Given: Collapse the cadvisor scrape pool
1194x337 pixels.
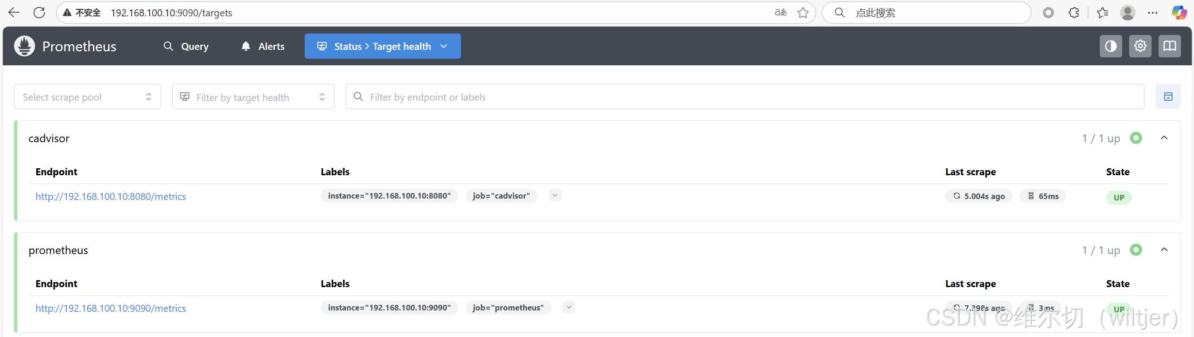Looking at the screenshot, I should (1165, 138).
